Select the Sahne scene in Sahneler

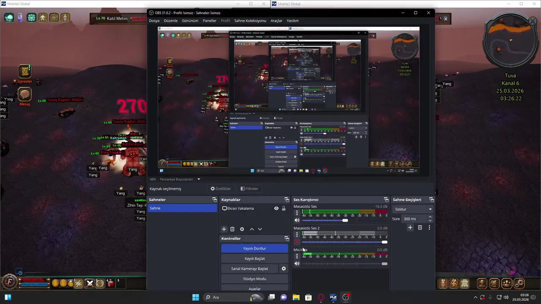[x=182, y=208]
